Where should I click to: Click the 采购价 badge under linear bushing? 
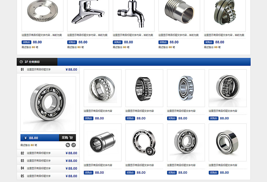(88, 173)
